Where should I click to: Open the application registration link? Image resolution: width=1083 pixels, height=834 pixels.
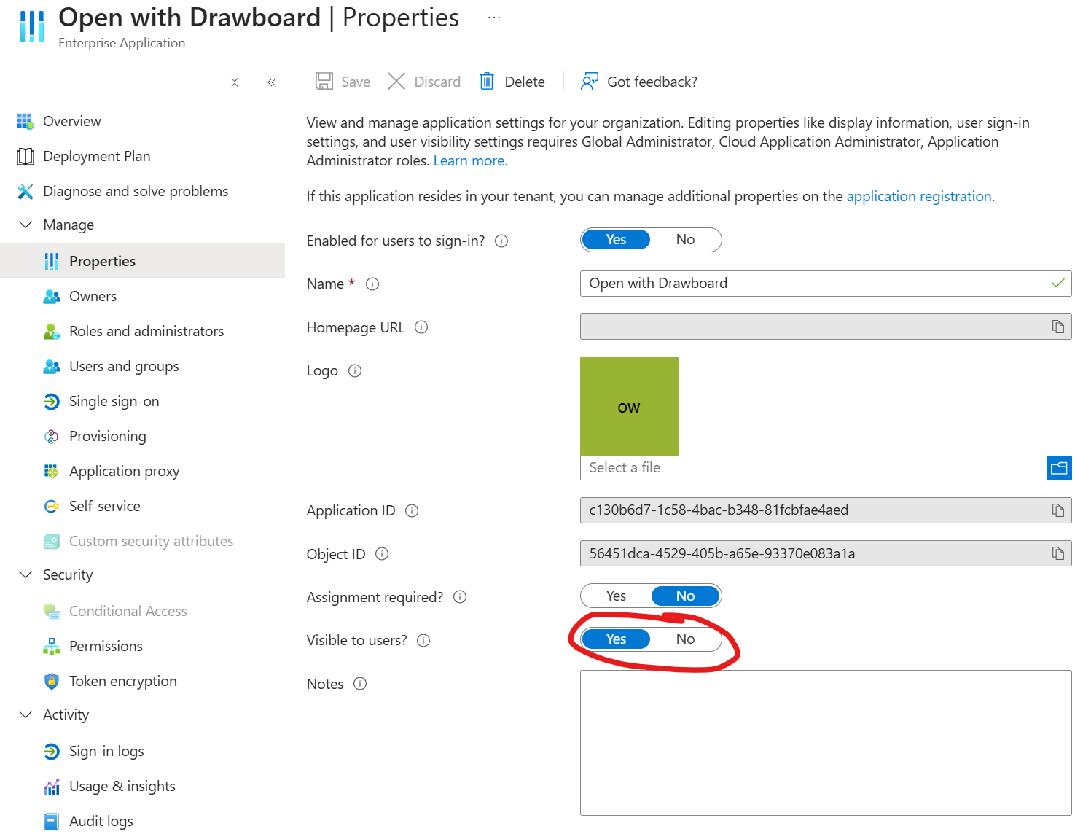(x=919, y=196)
